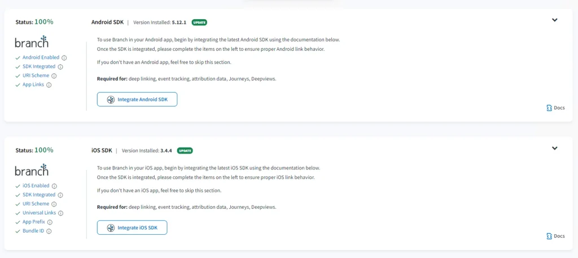Click info icon beside Android SDK Integrated
This screenshot has width=578, height=258.
coord(60,67)
